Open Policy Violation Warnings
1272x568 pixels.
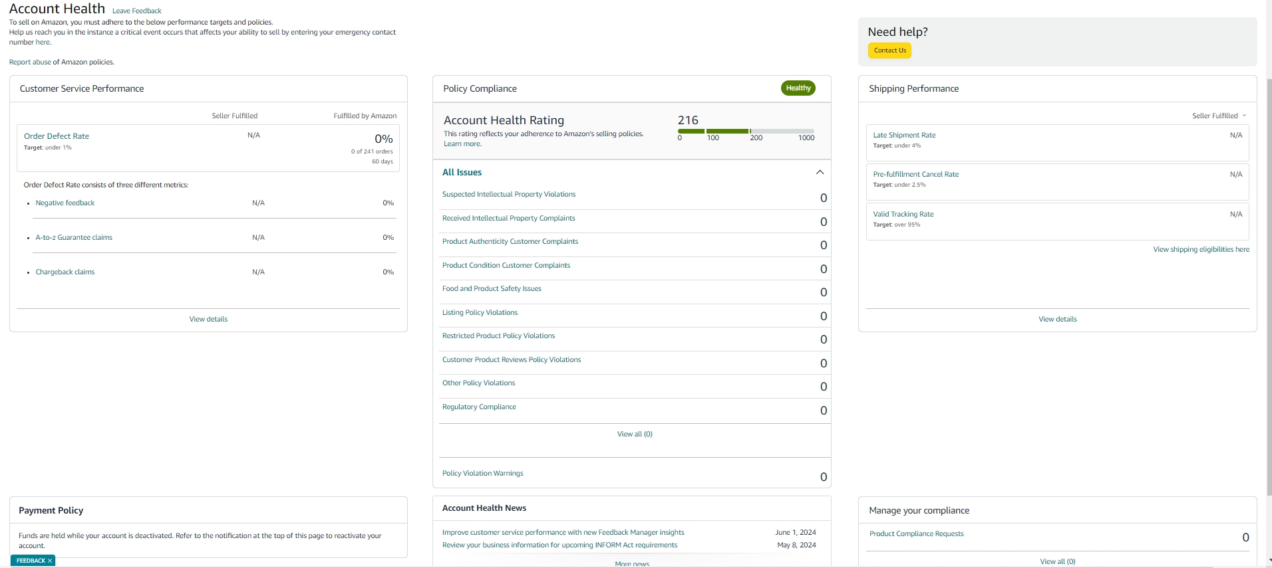483,473
